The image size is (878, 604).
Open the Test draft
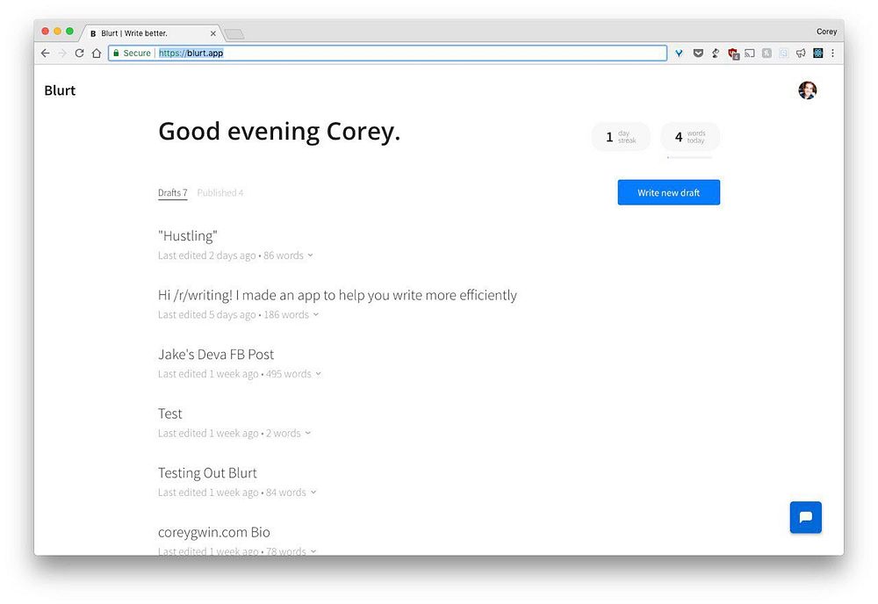point(170,413)
